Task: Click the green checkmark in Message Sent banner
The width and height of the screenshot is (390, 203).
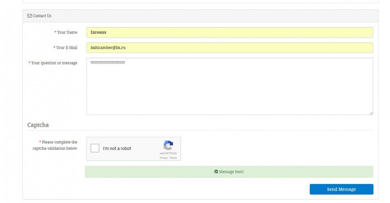Action: [216, 172]
